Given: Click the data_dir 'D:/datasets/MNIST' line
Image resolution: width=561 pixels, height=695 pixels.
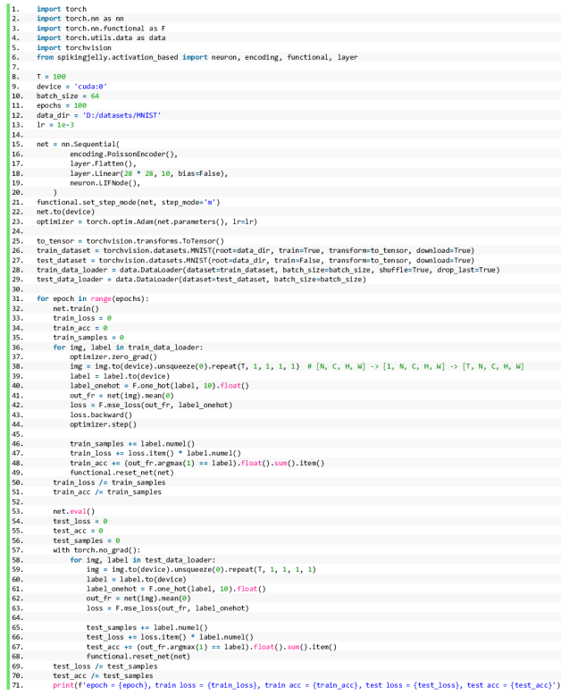Looking at the screenshot, I should point(99,115).
